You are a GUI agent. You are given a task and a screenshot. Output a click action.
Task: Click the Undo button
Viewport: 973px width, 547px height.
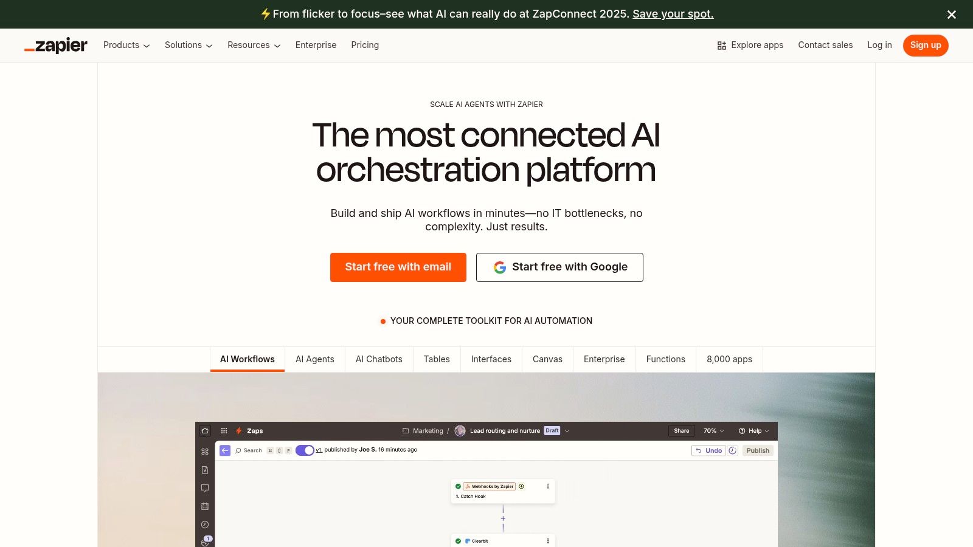point(708,450)
